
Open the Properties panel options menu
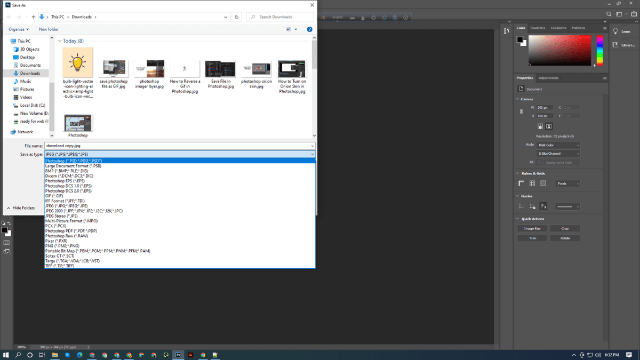(x=605, y=78)
